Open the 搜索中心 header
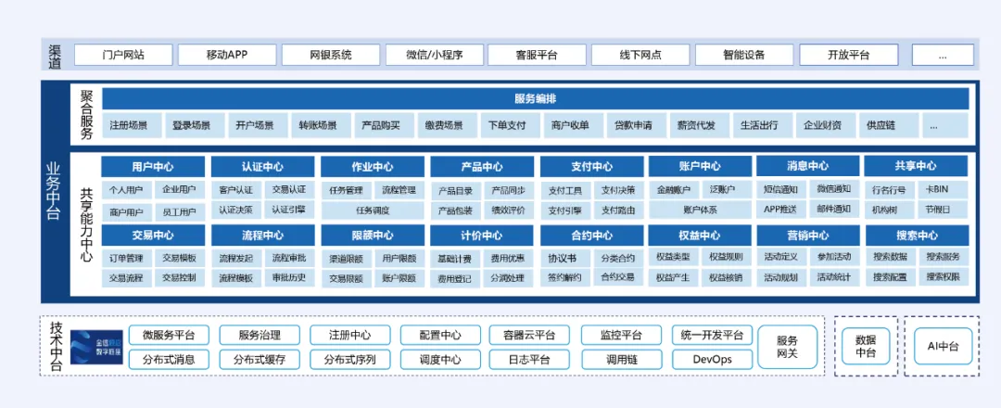The width and height of the screenshot is (1001, 408). click(x=917, y=236)
